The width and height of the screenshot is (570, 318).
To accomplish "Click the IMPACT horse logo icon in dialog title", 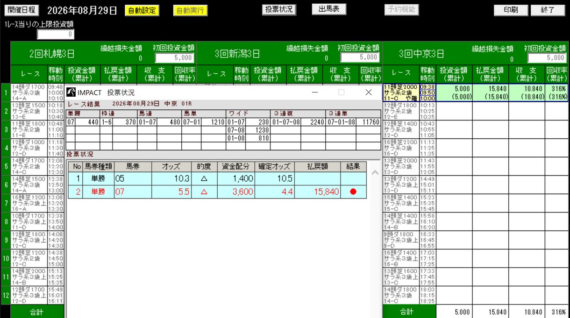I will click(71, 92).
